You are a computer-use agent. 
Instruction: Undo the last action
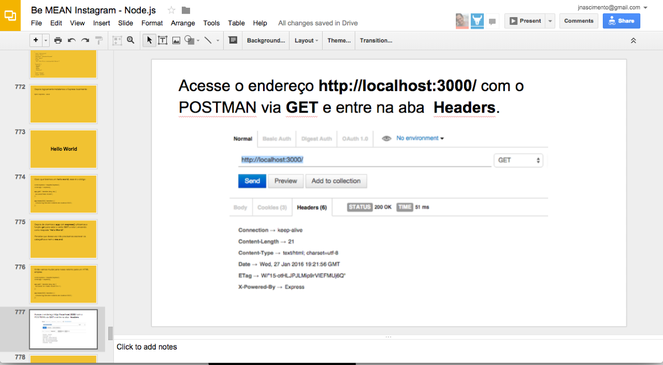(72, 40)
